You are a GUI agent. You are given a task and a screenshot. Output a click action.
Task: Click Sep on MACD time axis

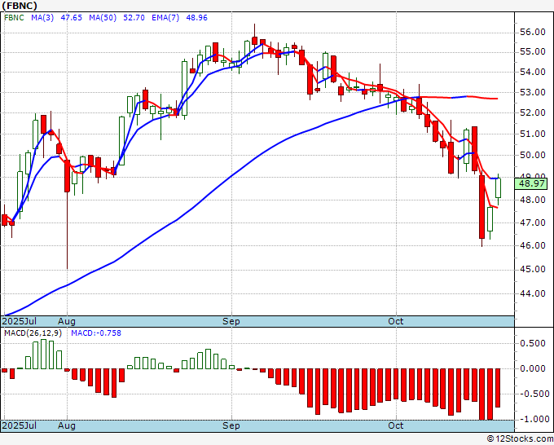[231, 425]
